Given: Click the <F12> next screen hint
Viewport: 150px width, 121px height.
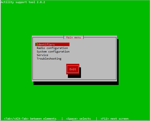Looking at the screenshot, I should point(115,119).
